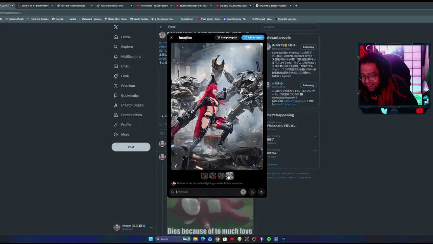The image size is (433, 244).
Task: Open Photoshop from the taskbar
Action: click(x=283, y=239)
